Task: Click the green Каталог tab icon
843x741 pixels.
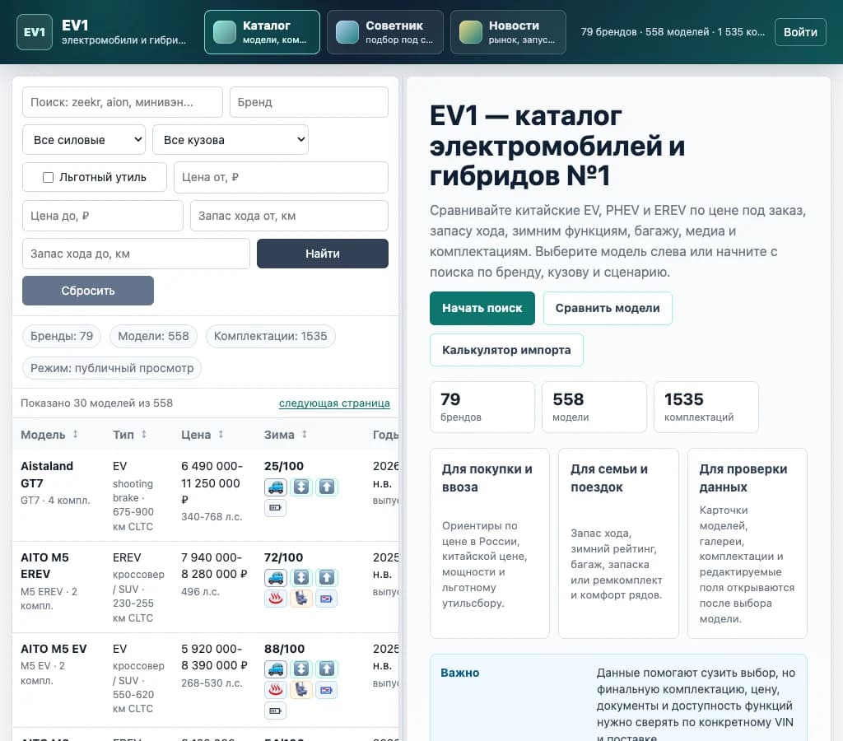Action: point(225,32)
